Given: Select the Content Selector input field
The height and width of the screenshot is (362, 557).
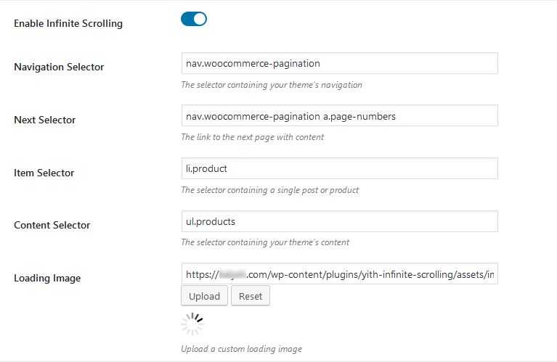Looking at the screenshot, I should tap(340, 221).
